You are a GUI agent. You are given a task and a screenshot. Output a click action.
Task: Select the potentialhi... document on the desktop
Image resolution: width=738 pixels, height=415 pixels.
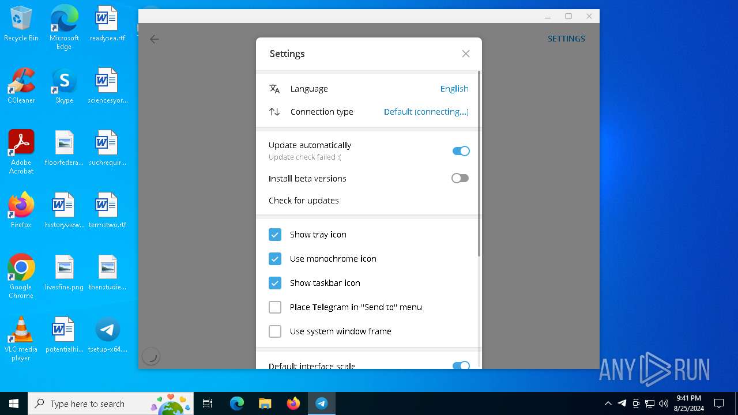(64, 335)
